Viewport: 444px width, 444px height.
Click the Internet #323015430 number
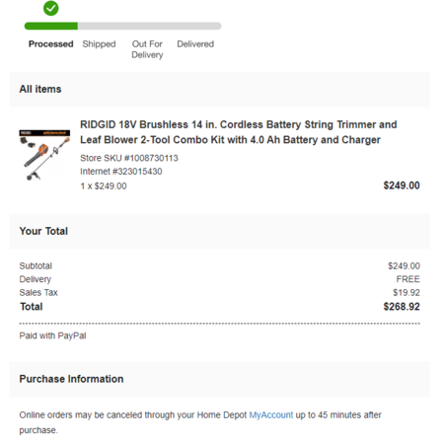pos(121,172)
